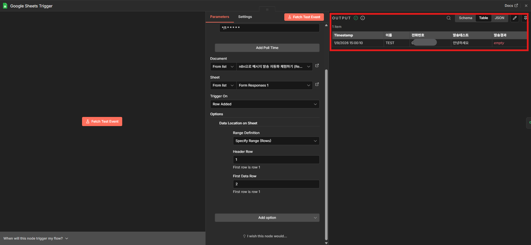This screenshot has height=245, width=531.
Task: Switch to the Settings tab
Action: 245,17
